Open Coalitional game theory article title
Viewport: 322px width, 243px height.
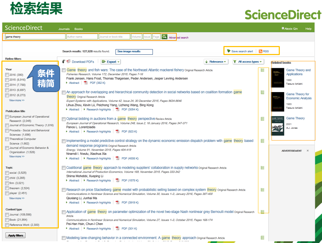132,168
